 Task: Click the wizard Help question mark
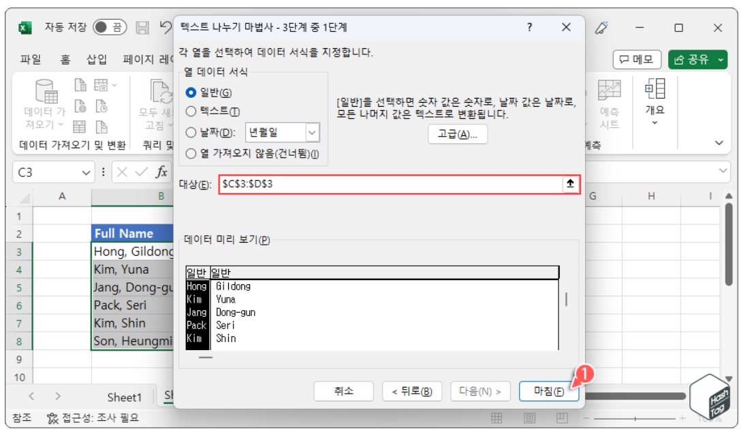pos(529,27)
